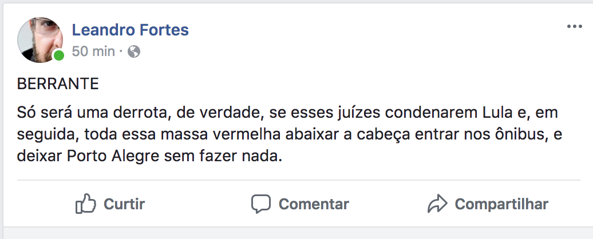Viewport: 593px width, 239px height.
Task: Open Leandro Fortes' profile picture
Action: (39, 38)
